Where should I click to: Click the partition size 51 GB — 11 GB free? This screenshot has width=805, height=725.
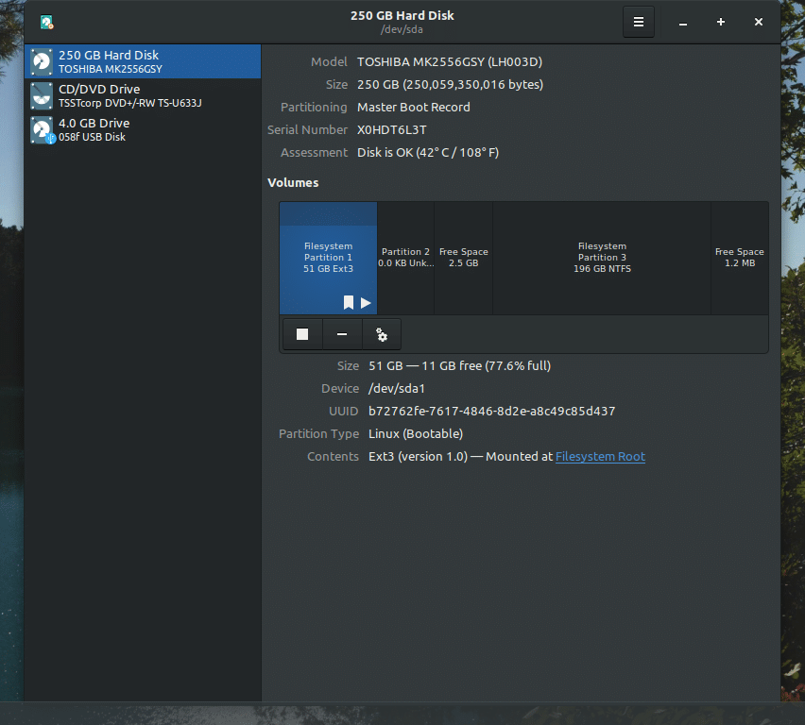(459, 366)
